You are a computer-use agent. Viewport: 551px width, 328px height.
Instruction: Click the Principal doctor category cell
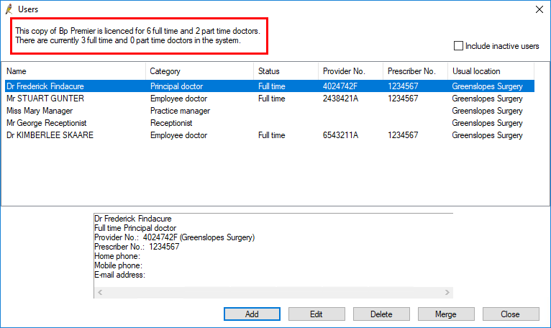click(x=176, y=86)
